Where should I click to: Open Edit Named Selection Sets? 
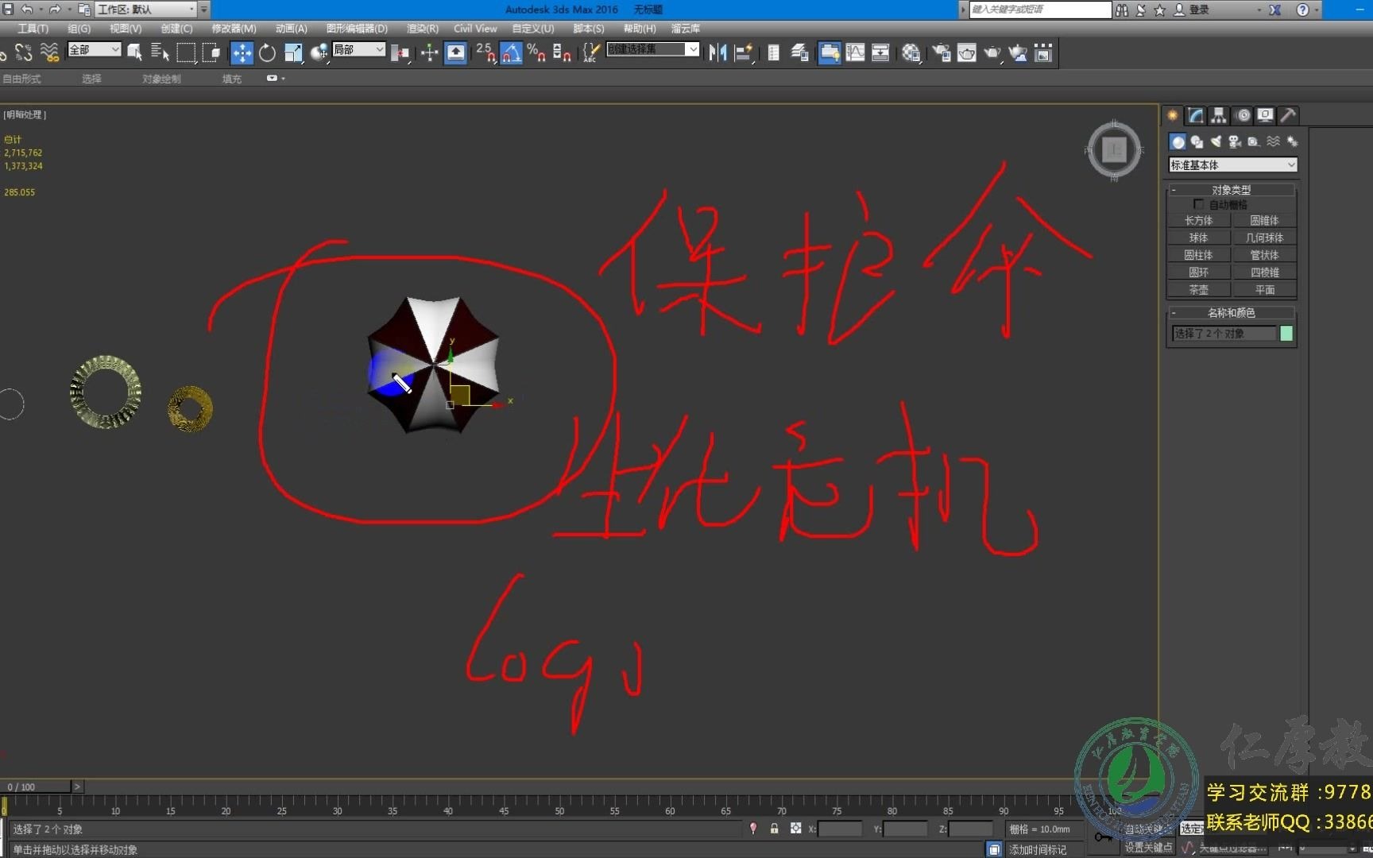coord(590,53)
